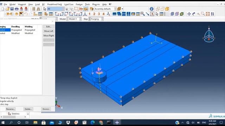Open the notification center icon
The image size is (225, 126).
point(221,122)
